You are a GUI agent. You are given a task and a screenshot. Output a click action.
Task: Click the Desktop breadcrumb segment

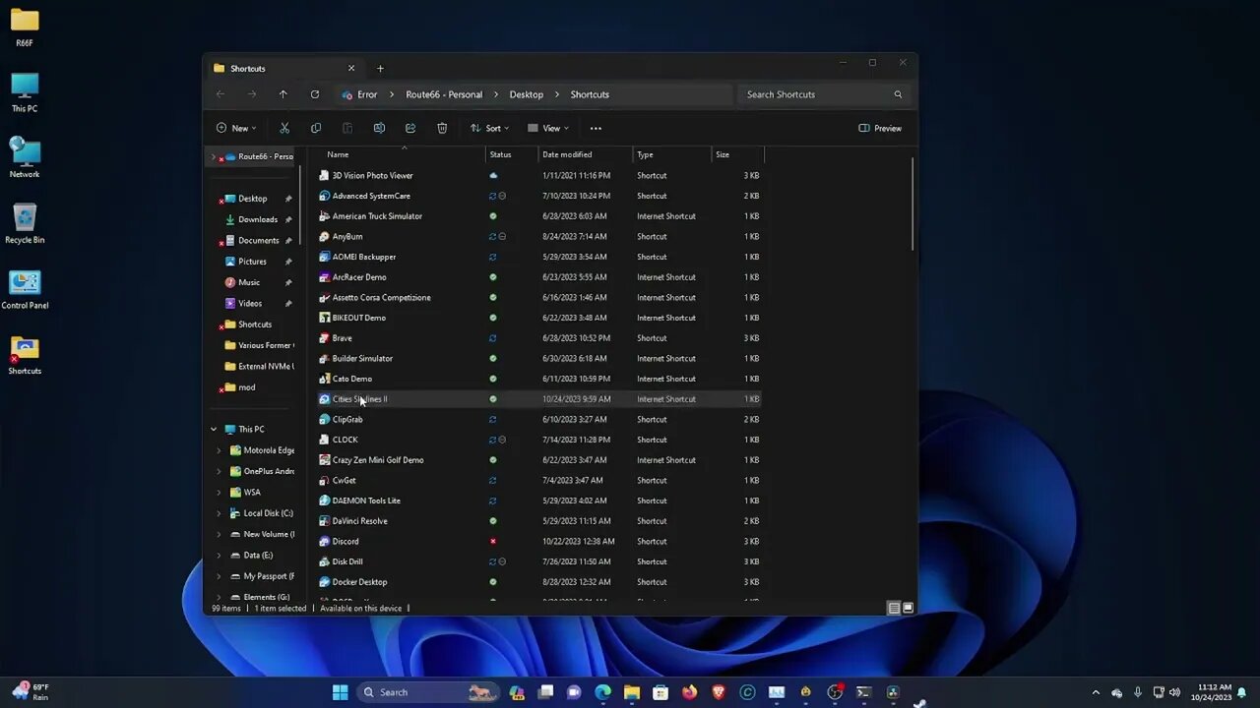point(526,94)
